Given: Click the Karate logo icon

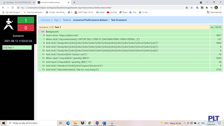Looking at the screenshot, I should coord(8,24).
